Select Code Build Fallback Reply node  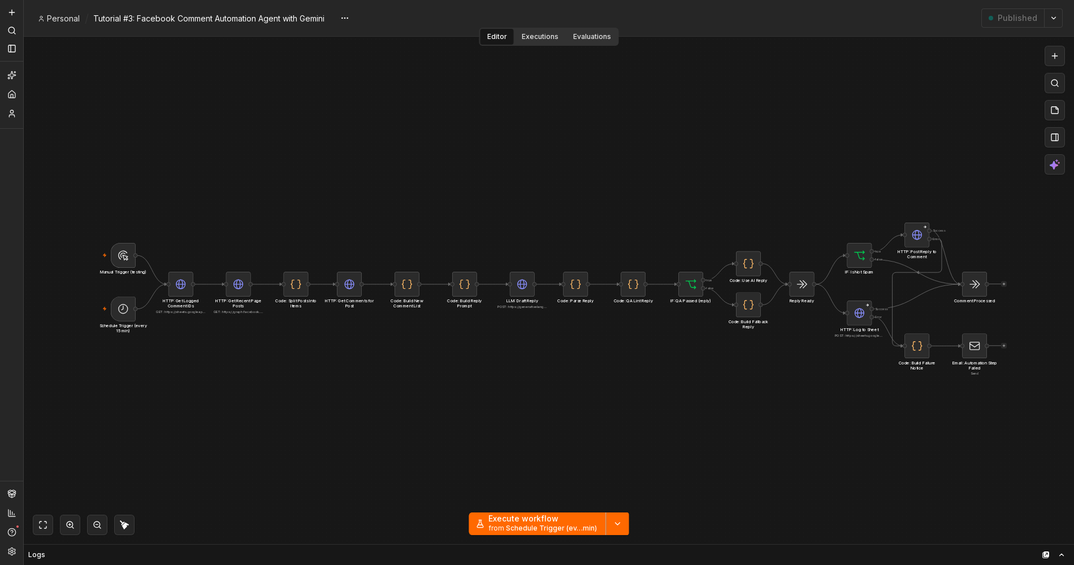pyautogui.click(x=748, y=305)
